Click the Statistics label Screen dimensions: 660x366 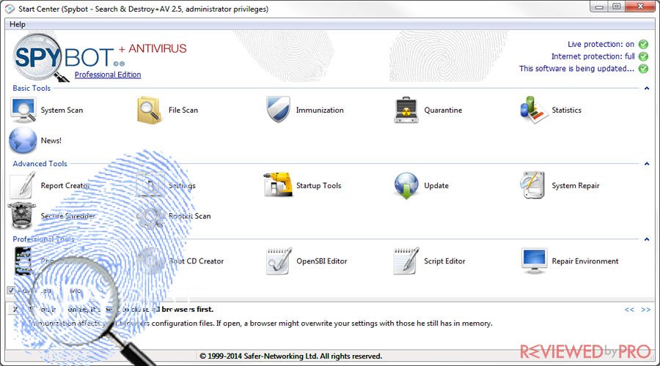[x=567, y=110]
